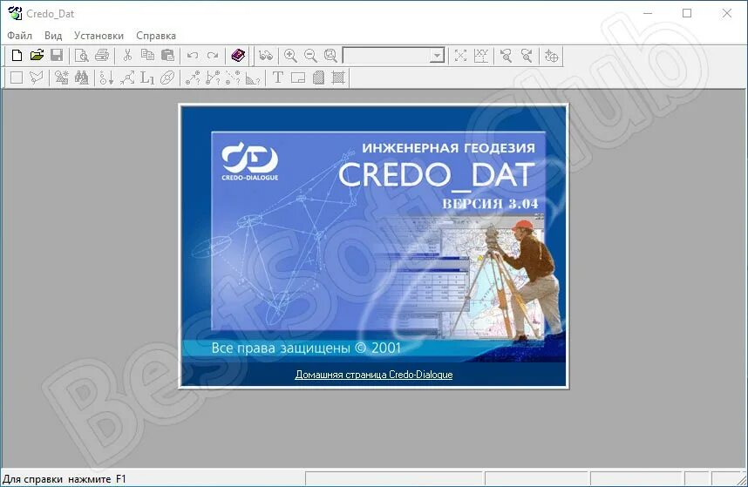
Task: Click the Undo arrow icon
Action: point(193,56)
